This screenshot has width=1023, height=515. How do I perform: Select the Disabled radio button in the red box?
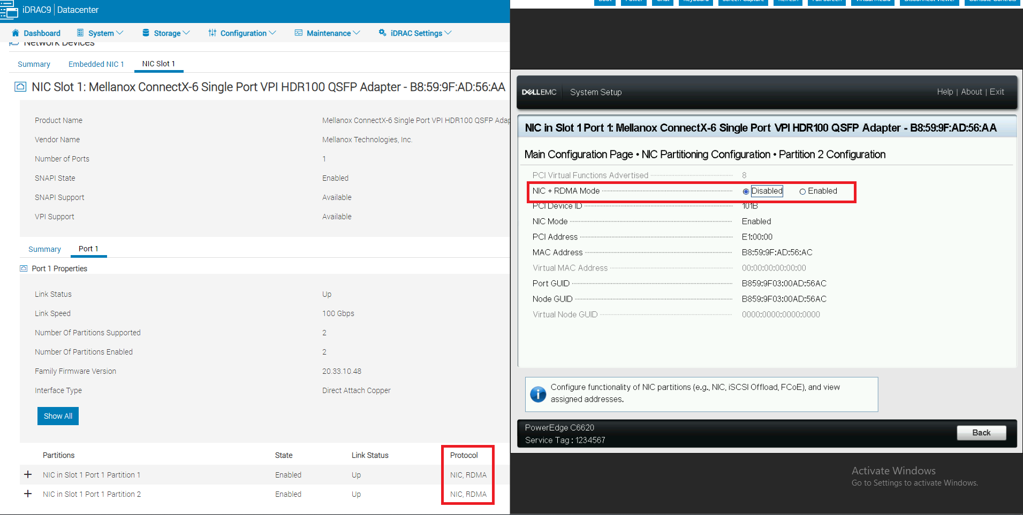[x=746, y=191]
